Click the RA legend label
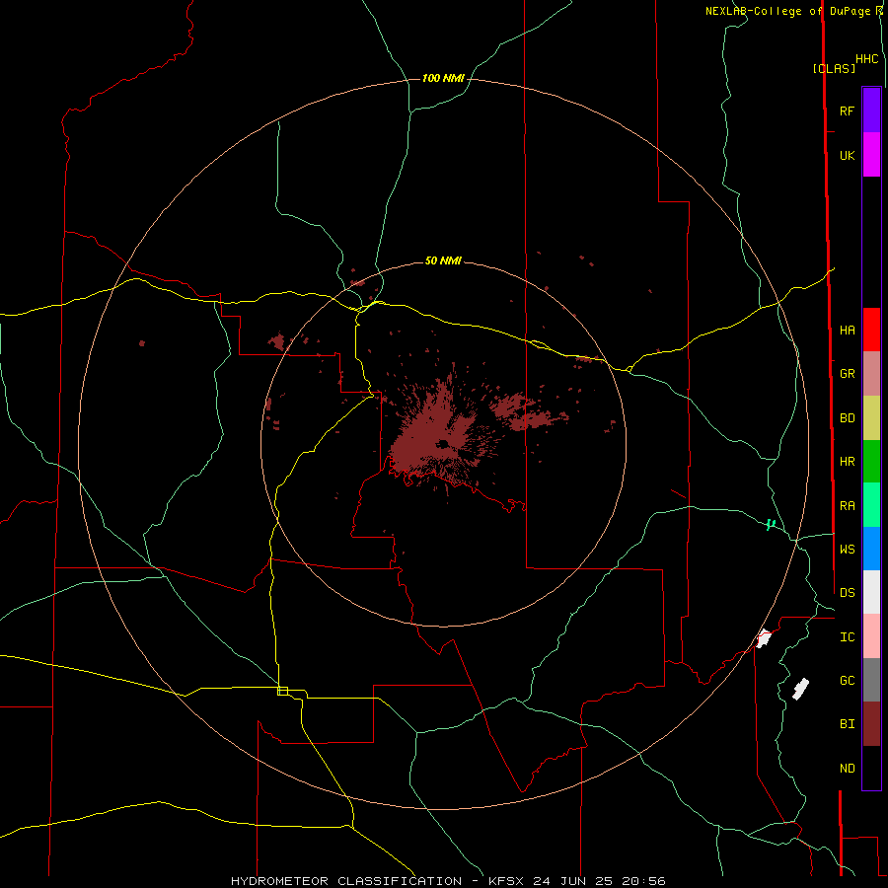Image resolution: width=888 pixels, height=888 pixels. click(x=847, y=506)
